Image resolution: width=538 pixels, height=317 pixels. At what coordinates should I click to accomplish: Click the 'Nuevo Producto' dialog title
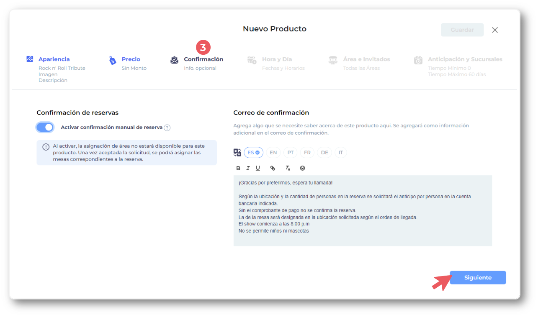(275, 29)
